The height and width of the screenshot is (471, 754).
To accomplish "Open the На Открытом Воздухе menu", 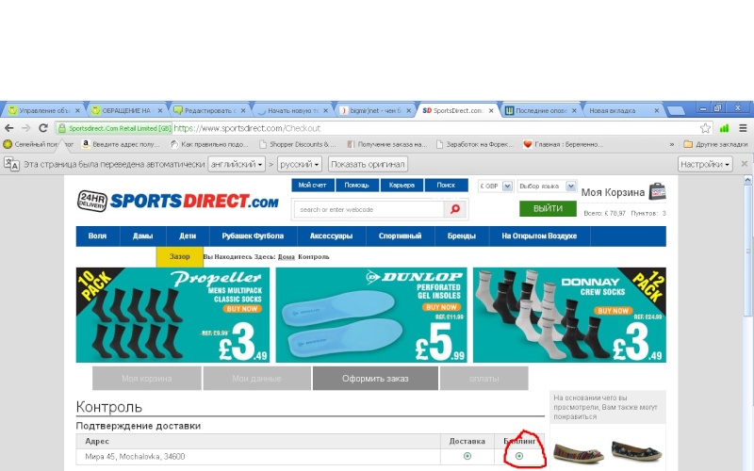I will pos(539,236).
